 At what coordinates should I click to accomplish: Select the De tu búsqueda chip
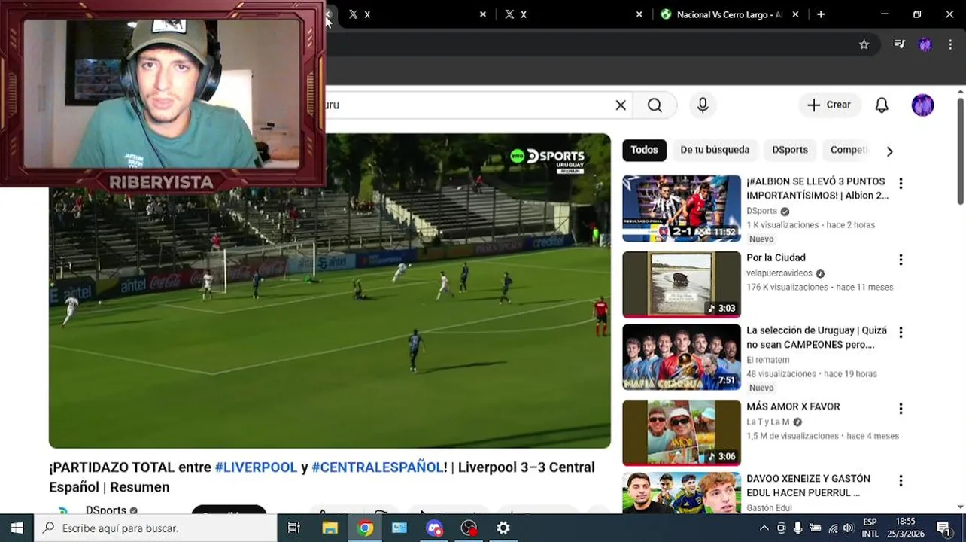[x=715, y=150]
